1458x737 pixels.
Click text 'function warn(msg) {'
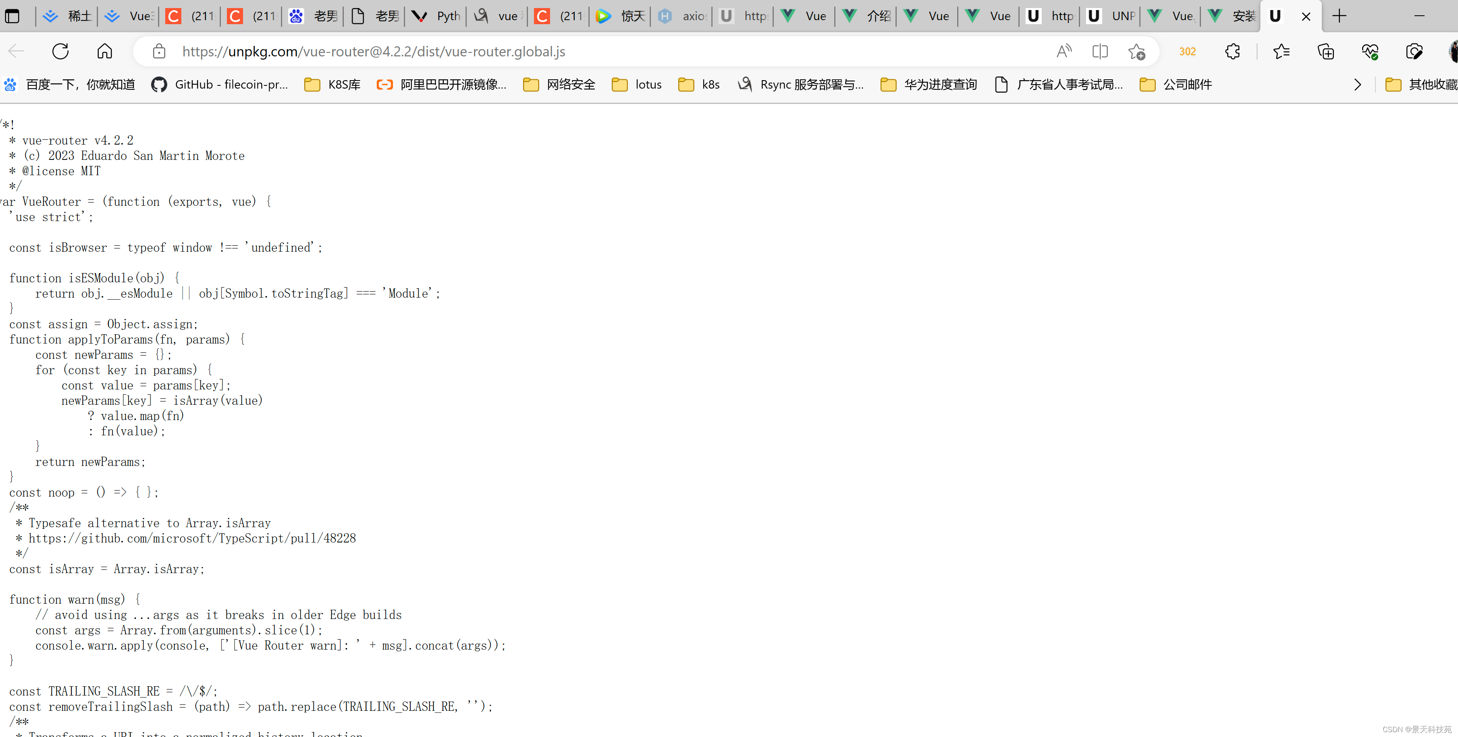75,600
